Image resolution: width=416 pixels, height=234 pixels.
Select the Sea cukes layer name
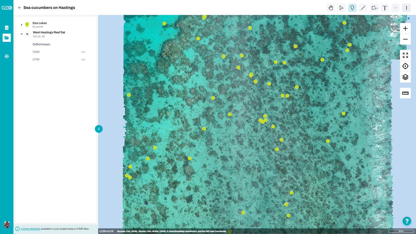click(x=40, y=23)
